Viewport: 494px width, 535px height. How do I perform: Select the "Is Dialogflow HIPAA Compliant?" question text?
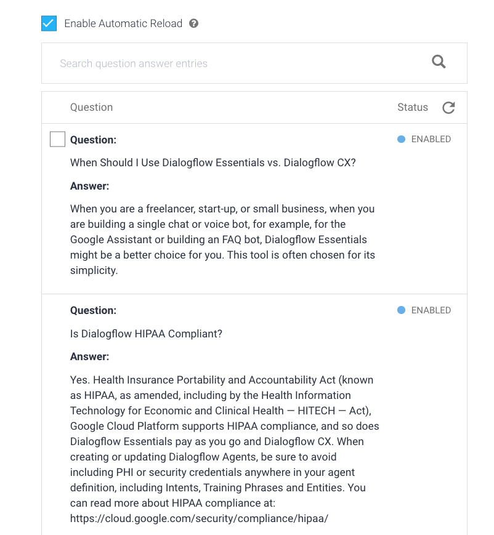tap(146, 334)
